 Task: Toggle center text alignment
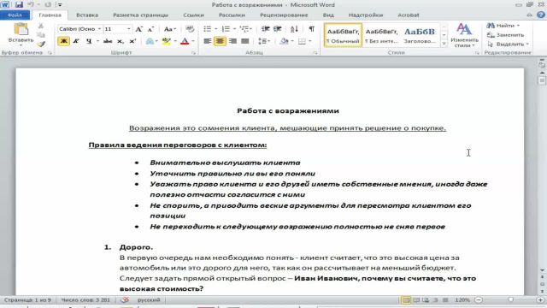click(220, 41)
